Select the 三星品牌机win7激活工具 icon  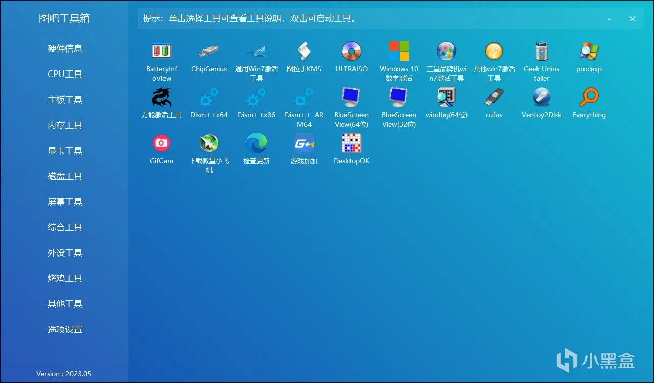coord(447,51)
